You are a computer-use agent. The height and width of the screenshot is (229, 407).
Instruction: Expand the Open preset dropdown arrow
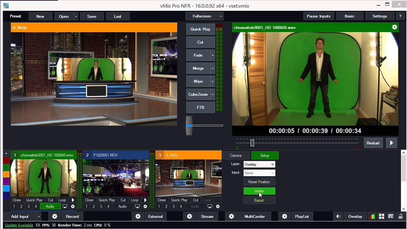(x=76, y=16)
